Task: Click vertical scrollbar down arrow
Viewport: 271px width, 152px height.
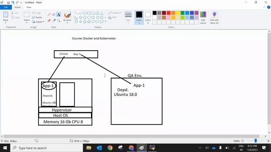Action: point(269,133)
